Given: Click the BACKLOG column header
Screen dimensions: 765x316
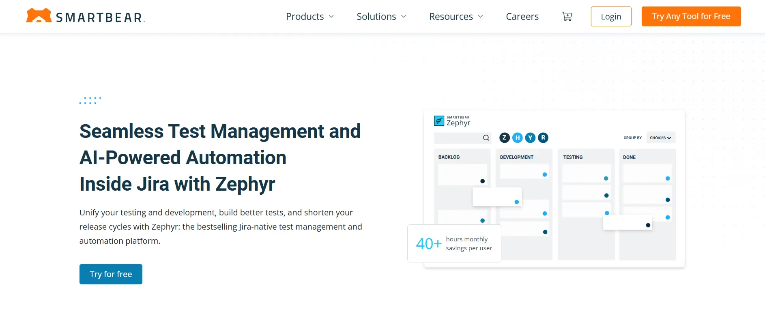Looking at the screenshot, I should [x=449, y=157].
